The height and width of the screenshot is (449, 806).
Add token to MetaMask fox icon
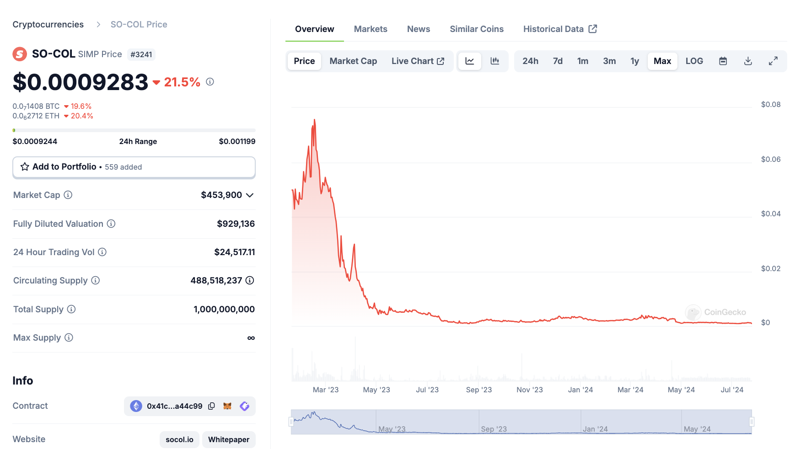click(x=227, y=406)
